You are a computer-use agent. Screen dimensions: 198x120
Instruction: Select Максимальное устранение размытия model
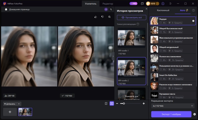[x=173, y=40]
